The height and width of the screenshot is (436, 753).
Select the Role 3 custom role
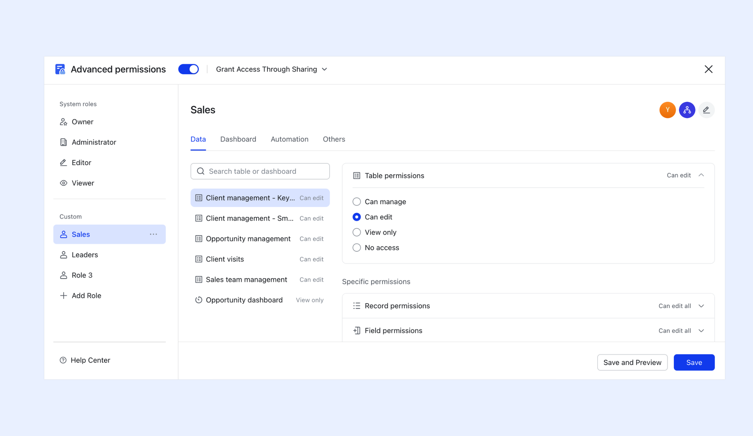click(109, 275)
